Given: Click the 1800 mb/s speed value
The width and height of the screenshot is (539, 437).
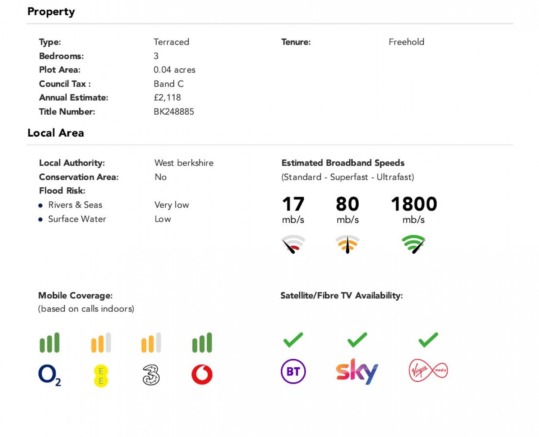Looking at the screenshot, I should click(x=414, y=204).
